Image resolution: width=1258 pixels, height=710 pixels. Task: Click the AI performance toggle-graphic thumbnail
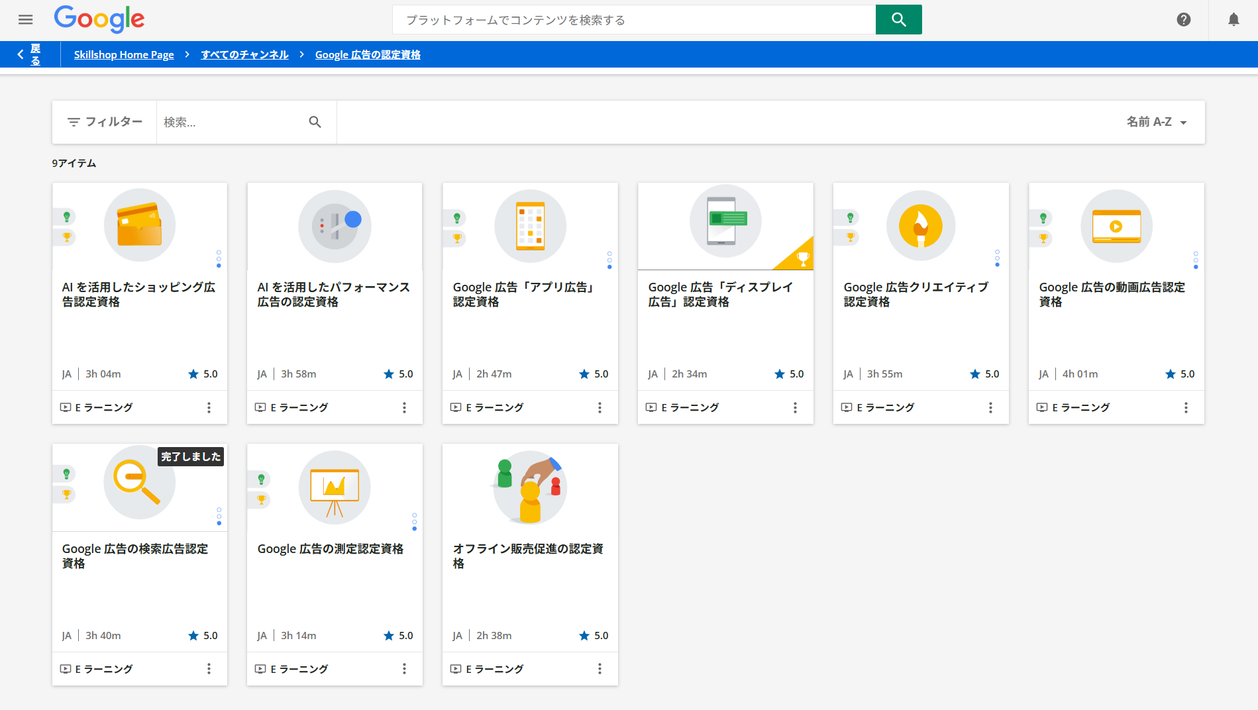(335, 227)
